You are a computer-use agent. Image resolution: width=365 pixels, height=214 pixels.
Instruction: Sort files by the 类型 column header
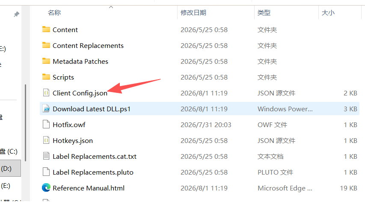tap(264, 12)
